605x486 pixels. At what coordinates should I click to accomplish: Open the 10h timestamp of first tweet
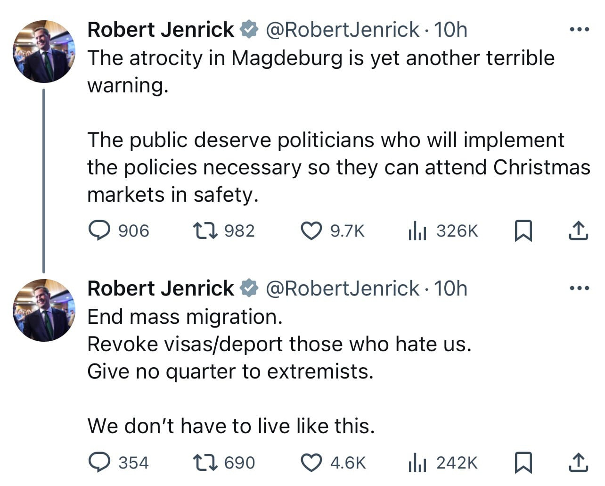point(450,30)
